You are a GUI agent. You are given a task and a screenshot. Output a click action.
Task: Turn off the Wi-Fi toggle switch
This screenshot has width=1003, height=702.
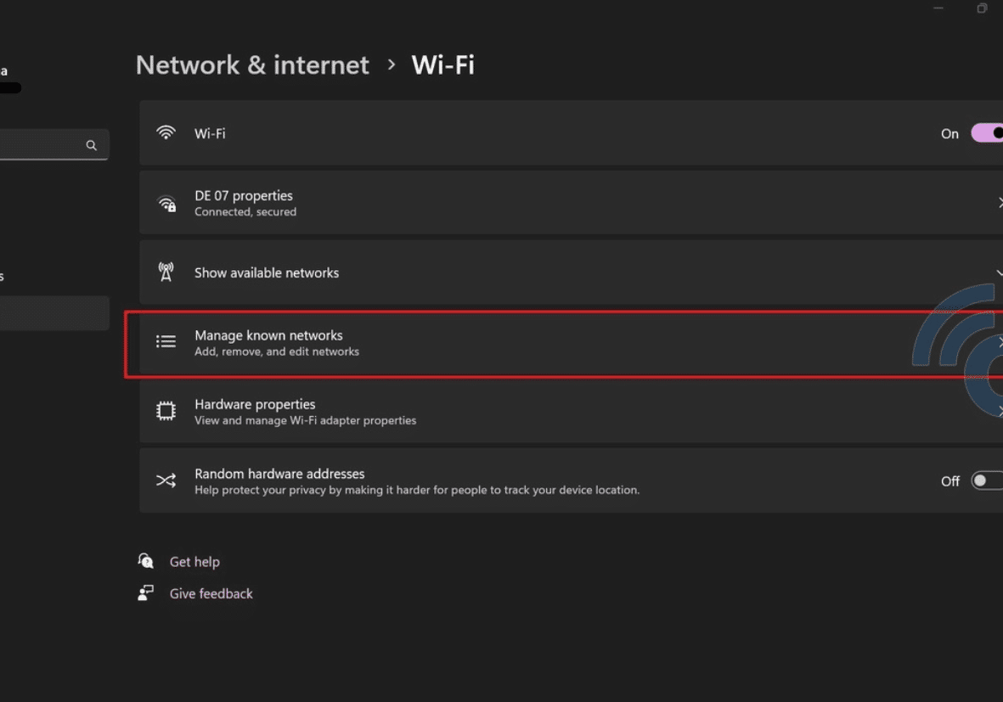point(989,133)
